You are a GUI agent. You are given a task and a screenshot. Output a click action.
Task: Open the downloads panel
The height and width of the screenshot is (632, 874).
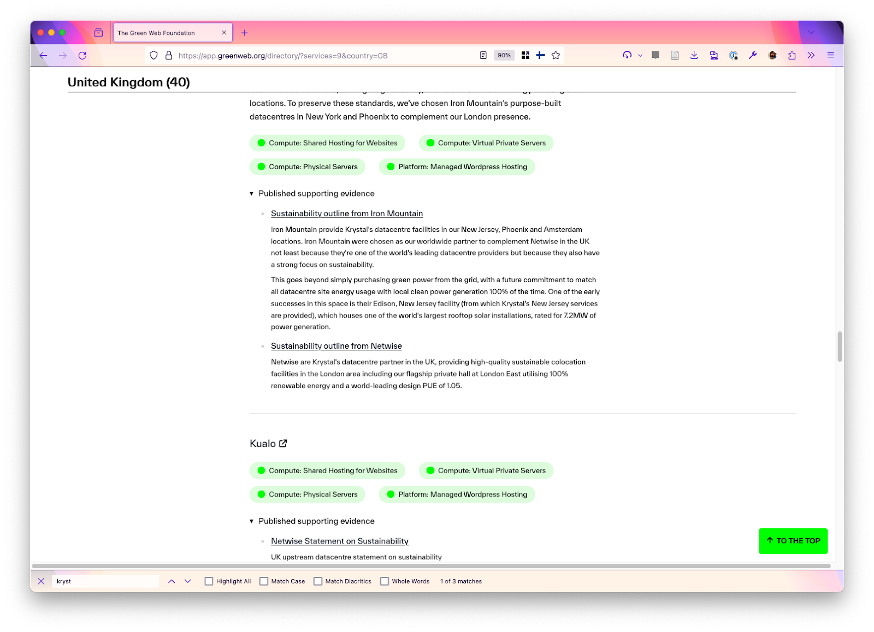(694, 55)
